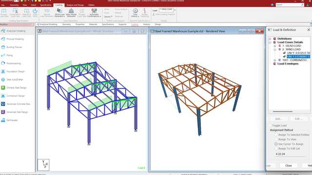This screenshot has height=175, width=312.
Task: Open Advanced Slab Design workflow
Action: pyautogui.click(x=15, y=112)
